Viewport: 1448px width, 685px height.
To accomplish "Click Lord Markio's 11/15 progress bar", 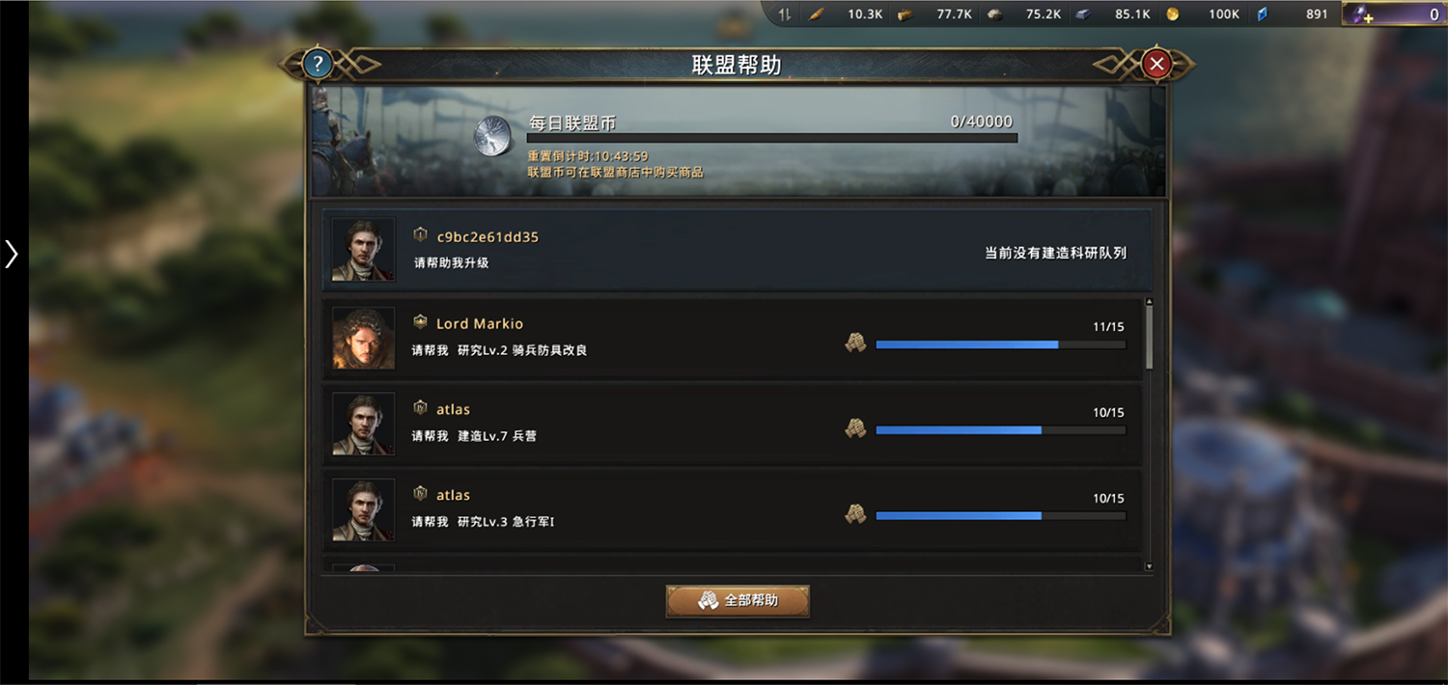I will click(x=1001, y=344).
